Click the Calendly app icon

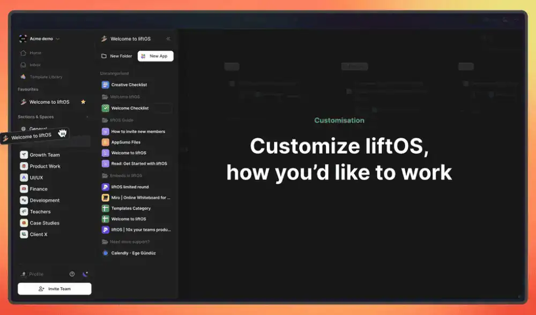coord(106,253)
